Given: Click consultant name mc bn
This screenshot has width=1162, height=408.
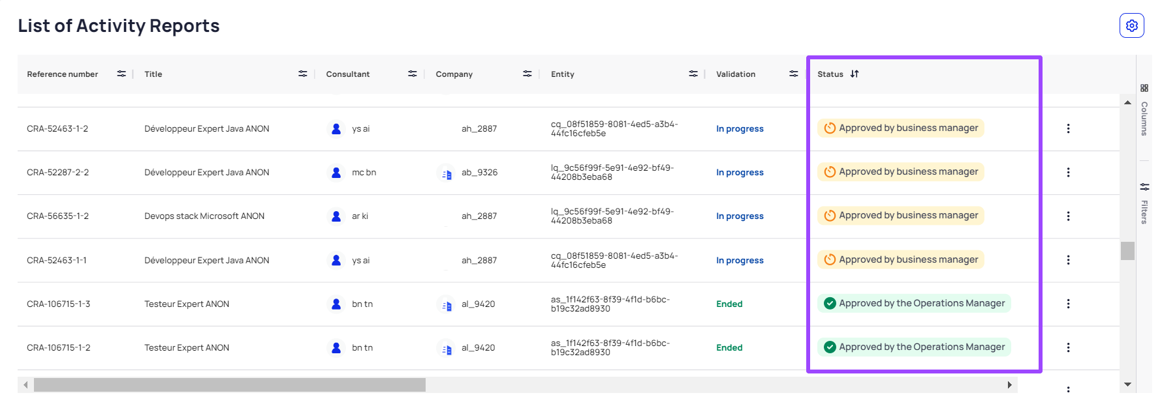Looking at the screenshot, I should click(x=364, y=172).
